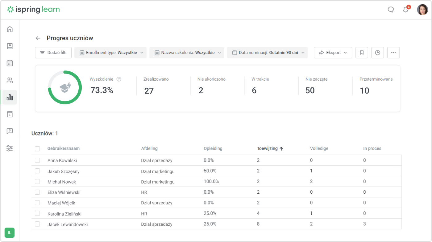Click the 100.0% cell for Michał Nowak
Screen dimensions: 432x242
(211, 181)
